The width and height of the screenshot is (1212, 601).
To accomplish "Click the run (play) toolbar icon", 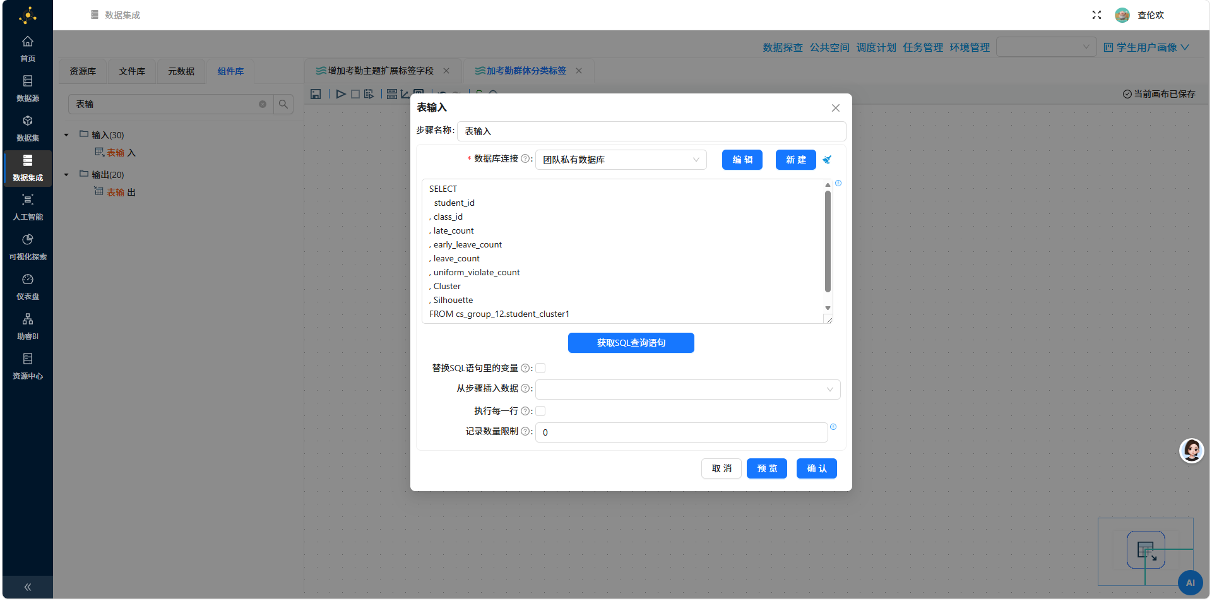I will (341, 94).
